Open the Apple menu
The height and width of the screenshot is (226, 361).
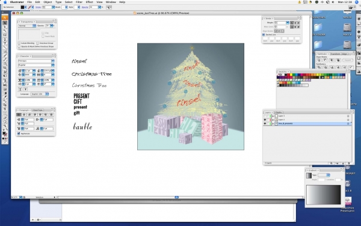tap(5, 2)
